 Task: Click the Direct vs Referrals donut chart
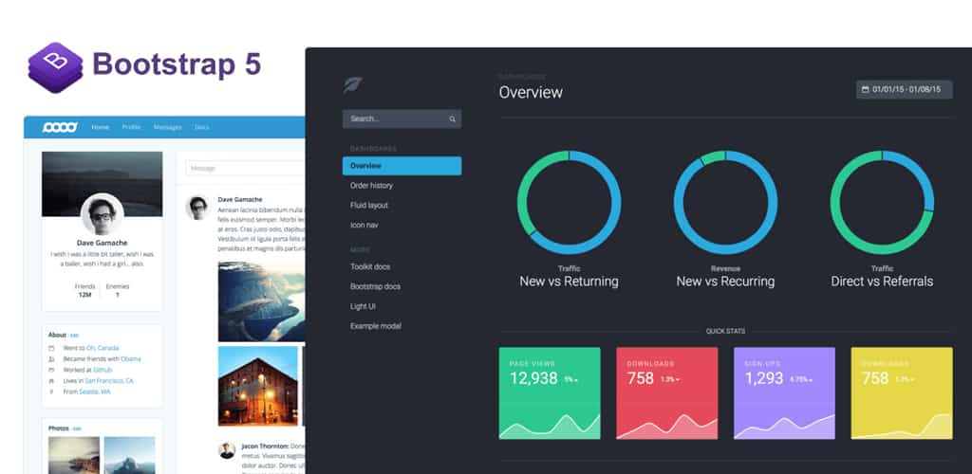coord(882,202)
